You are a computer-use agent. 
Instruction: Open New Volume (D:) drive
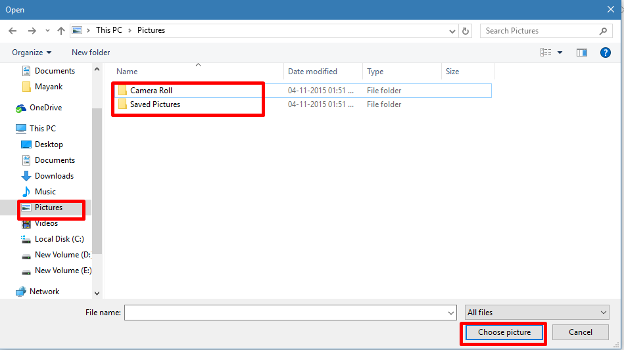click(62, 255)
